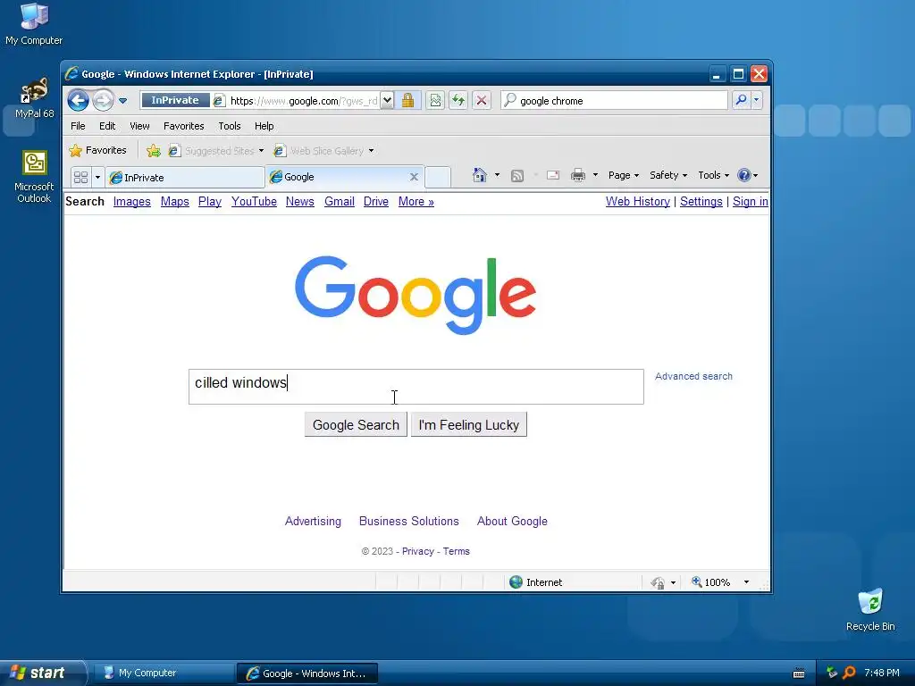Click the RSS feeds icon

tap(517, 176)
